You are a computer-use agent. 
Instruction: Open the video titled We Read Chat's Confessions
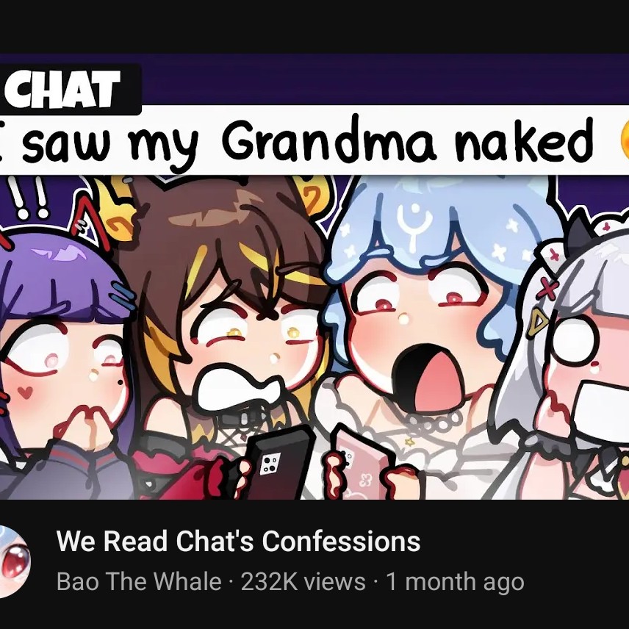[x=238, y=541]
